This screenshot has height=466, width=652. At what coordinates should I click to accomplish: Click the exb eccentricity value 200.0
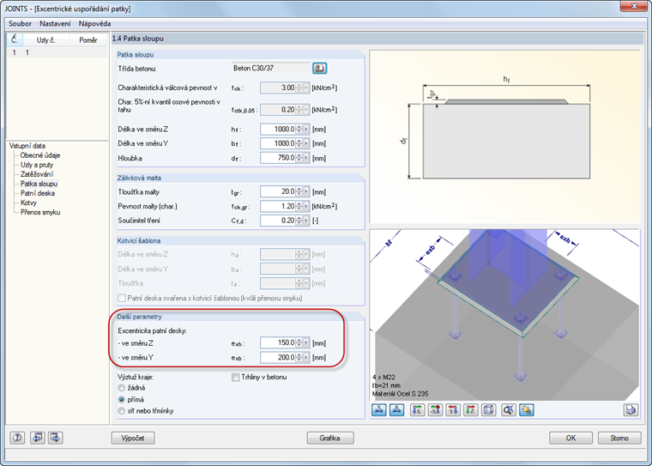[278, 357]
